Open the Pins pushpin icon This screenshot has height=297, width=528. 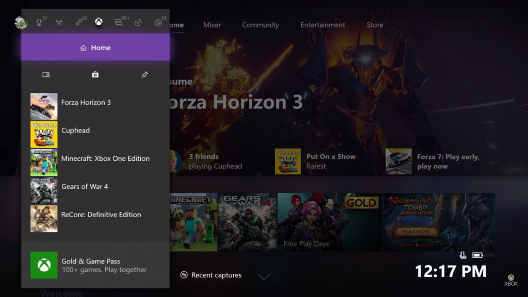145,75
